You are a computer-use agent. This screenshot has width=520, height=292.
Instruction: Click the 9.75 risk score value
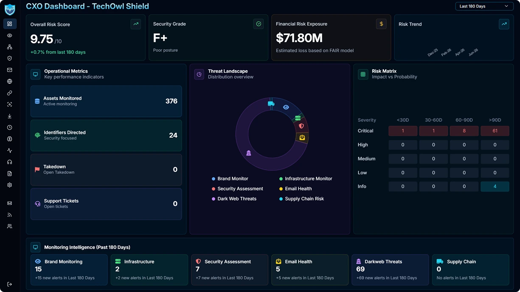42,39
